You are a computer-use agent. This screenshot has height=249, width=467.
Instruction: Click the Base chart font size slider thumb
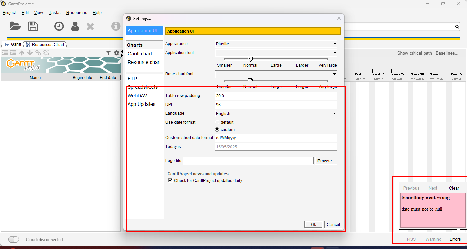click(250, 81)
